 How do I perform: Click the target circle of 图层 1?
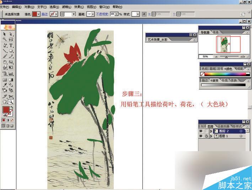point(241,136)
